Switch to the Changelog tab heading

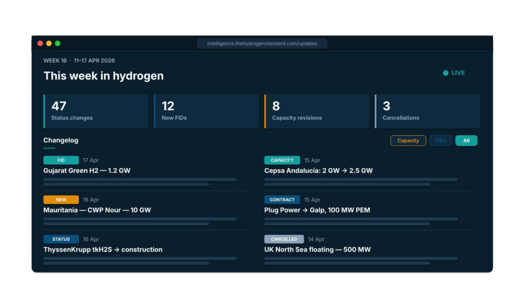pos(61,140)
